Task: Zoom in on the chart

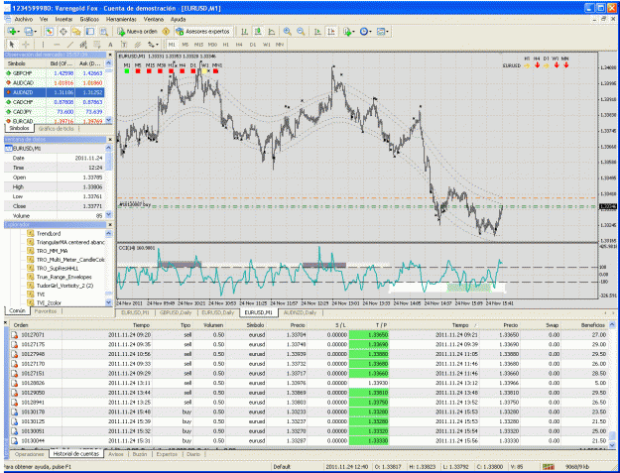Action: click(288, 32)
